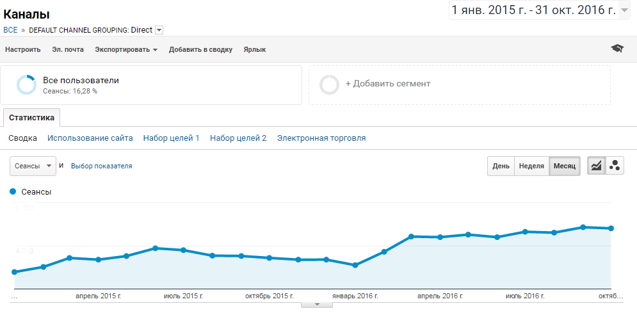Click the Настроить button
Screen dimensions: 637x313
[23, 49]
